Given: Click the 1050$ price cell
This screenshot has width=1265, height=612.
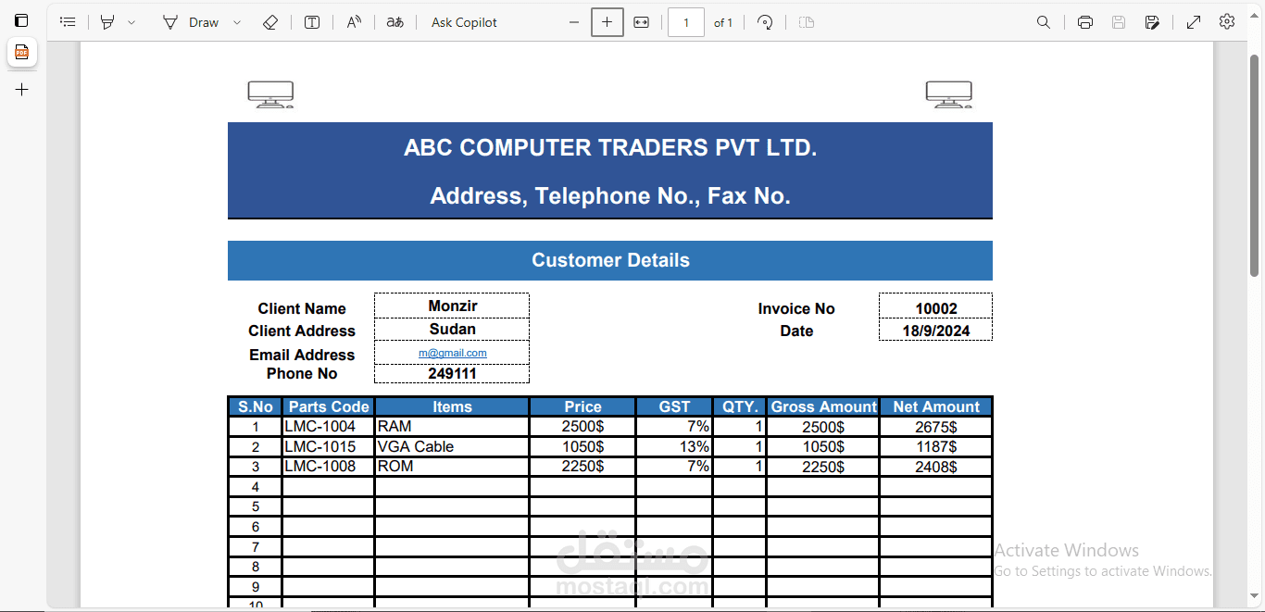Looking at the screenshot, I should [x=582, y=446].
